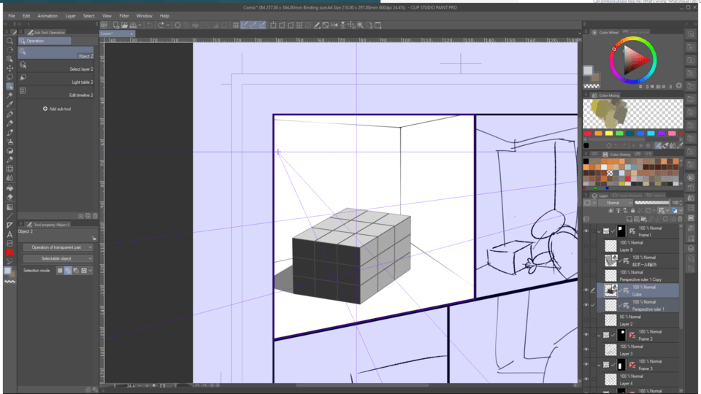Select the Fill bucket tool

(x=9, y=188)
